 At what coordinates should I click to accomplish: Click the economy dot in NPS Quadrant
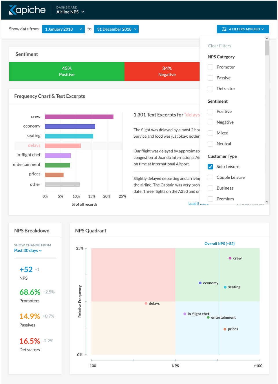(x=200, y=283)
